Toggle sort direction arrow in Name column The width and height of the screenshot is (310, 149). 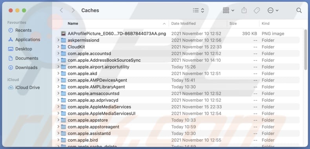(164, 24)
